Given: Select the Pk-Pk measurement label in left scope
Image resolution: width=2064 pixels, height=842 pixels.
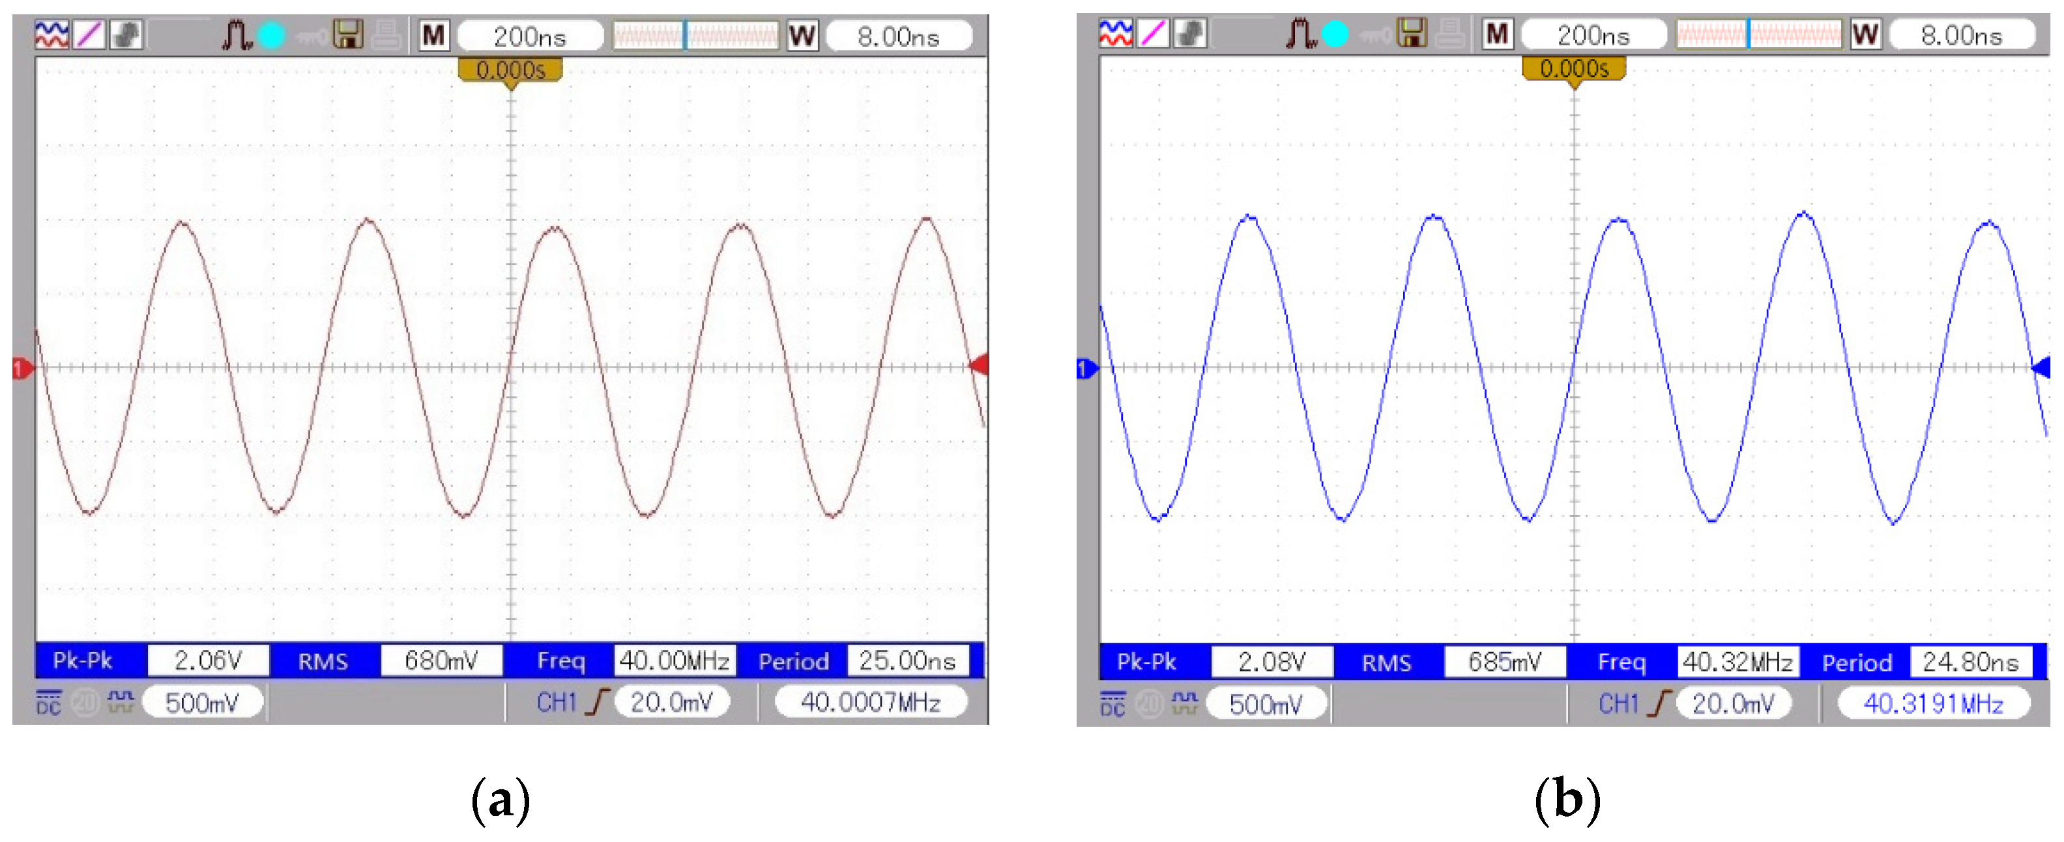Looking at the screenshot, I should point(83,660).
